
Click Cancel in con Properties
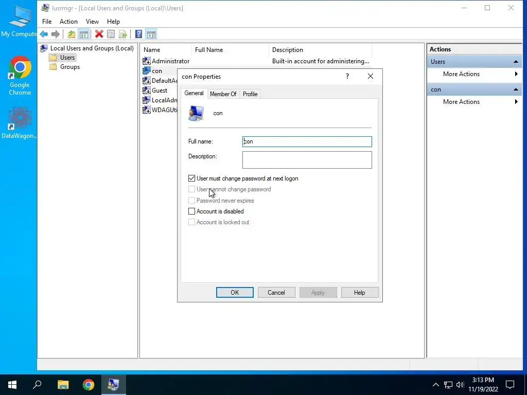(x=276, y=293)
